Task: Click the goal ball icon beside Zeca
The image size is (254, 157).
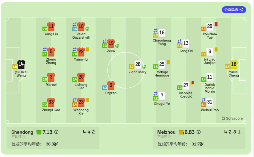Action: [117, 46]
